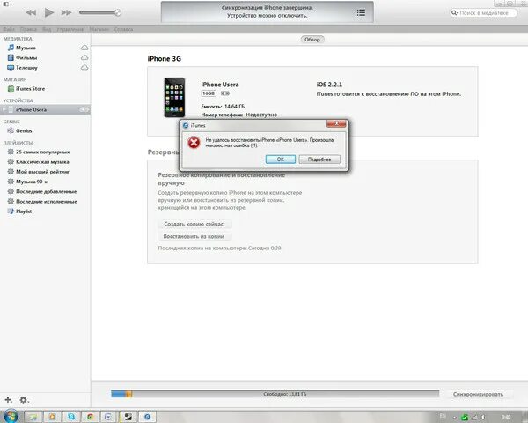Open the Up Next list icon

[x=361, y=13]
